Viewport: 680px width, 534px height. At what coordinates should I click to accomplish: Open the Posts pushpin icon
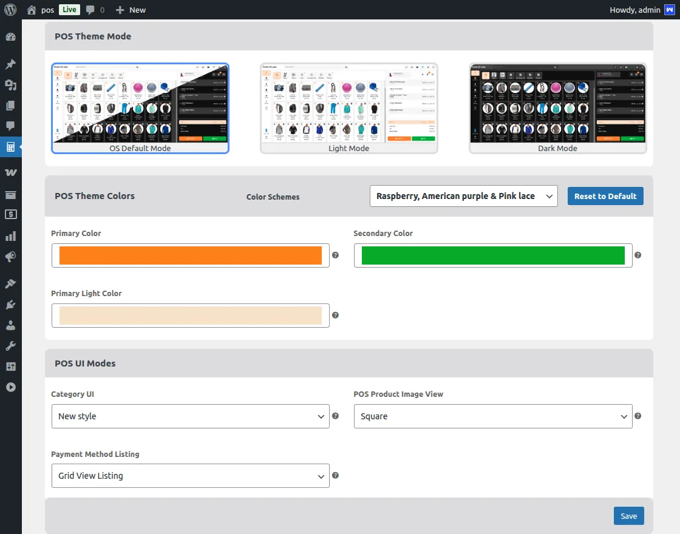[x=10, y=64]
